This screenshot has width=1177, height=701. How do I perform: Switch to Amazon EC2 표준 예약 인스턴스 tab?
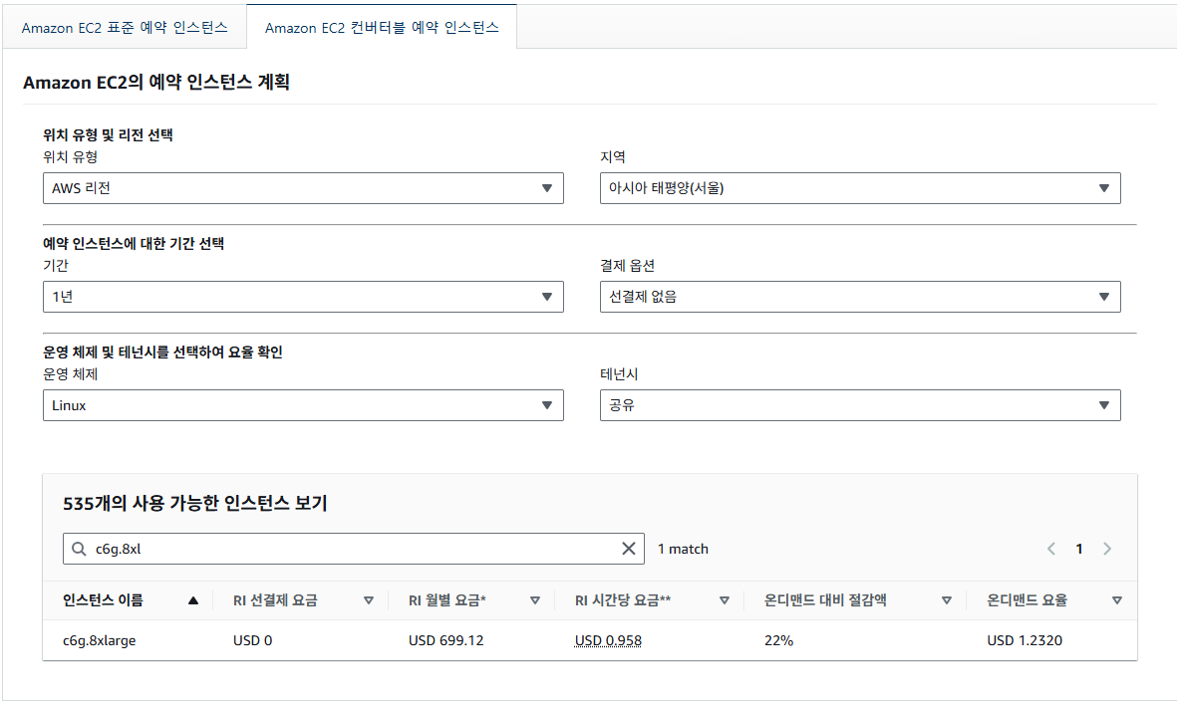125,28
